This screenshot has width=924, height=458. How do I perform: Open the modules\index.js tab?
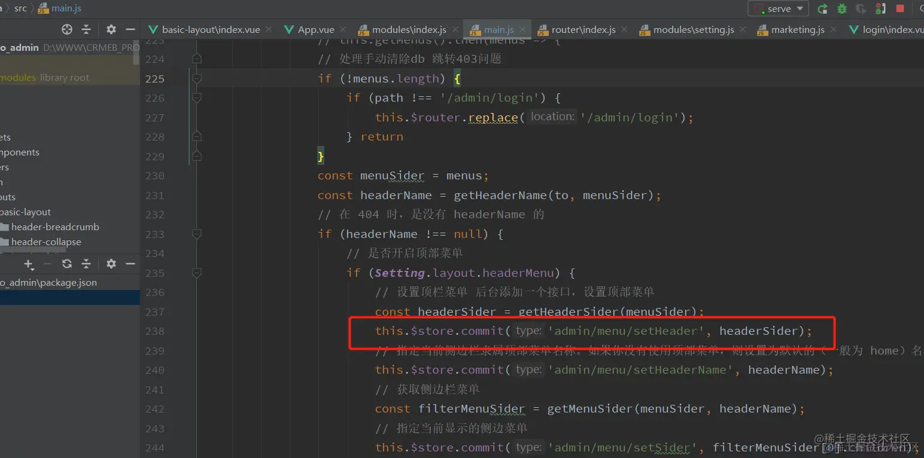(x=409, y=29)
